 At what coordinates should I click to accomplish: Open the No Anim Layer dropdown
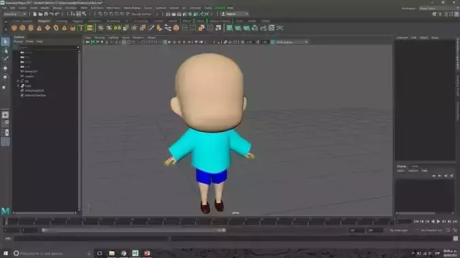[x=398, y=230]
